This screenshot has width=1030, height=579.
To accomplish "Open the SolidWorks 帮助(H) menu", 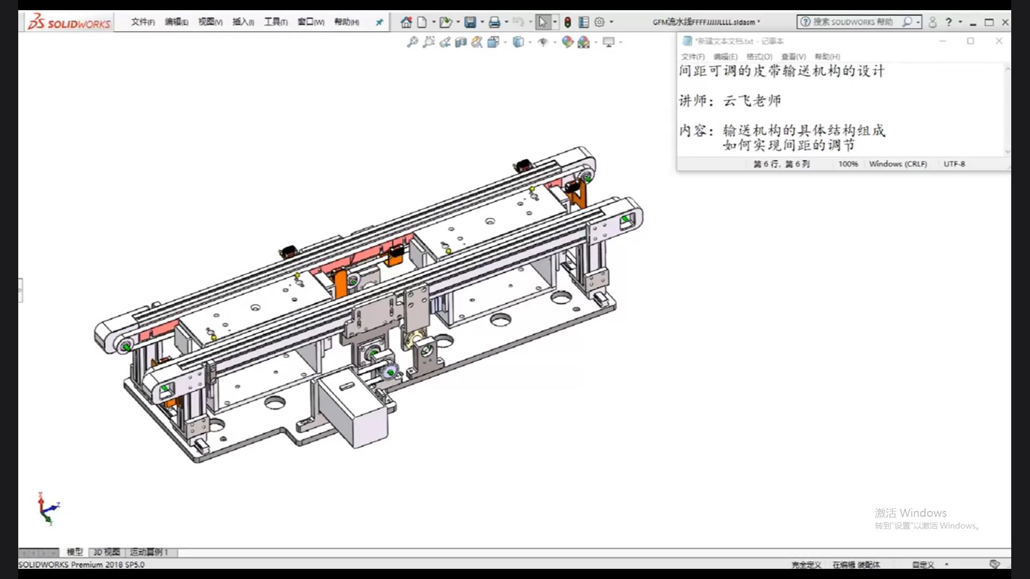I will tap(347, 22).
